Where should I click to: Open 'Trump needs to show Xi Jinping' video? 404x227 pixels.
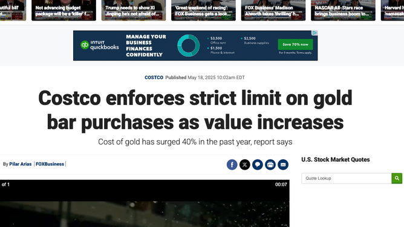pos(134,10)
